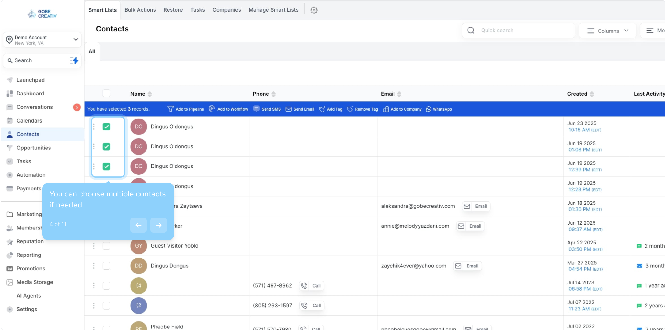666x330 pixels.
Task: Switch to the Bulk Actions tab
Action: click(140, 10)
